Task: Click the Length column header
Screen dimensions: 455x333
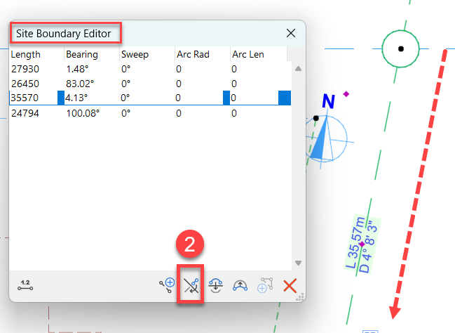Action: (x=26, y=54)
